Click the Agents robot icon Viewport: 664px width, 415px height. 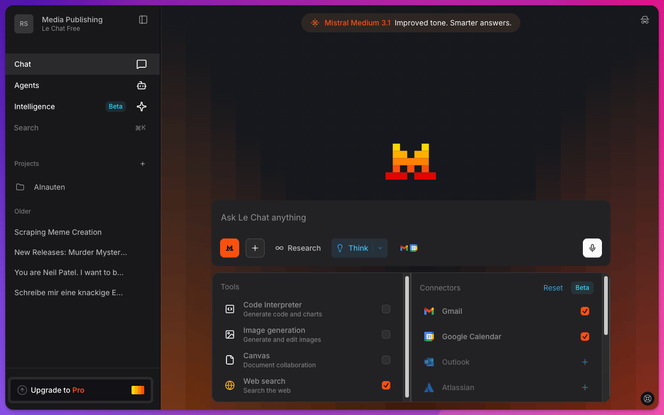click(142, 85)
